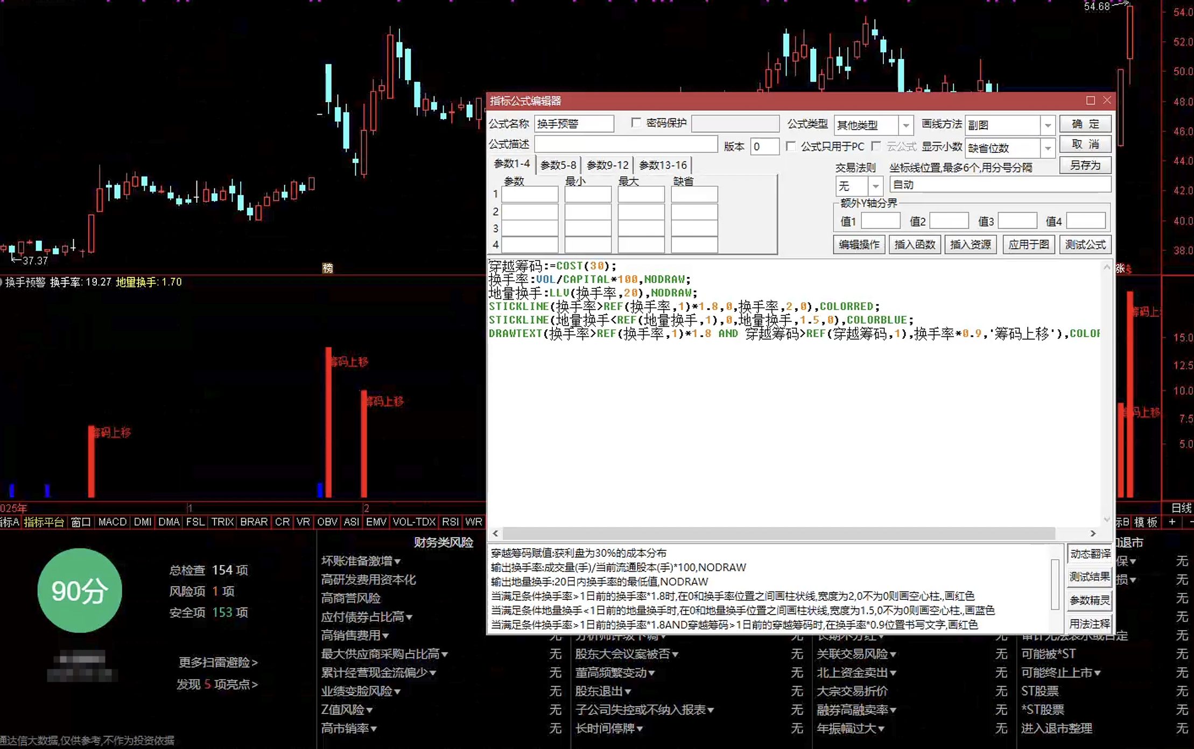The width and height of the screenshot is (1194, 749).
Task: Switch to the 参数13-16 tab
Action: pyautogui.click(x=663, y=165)
